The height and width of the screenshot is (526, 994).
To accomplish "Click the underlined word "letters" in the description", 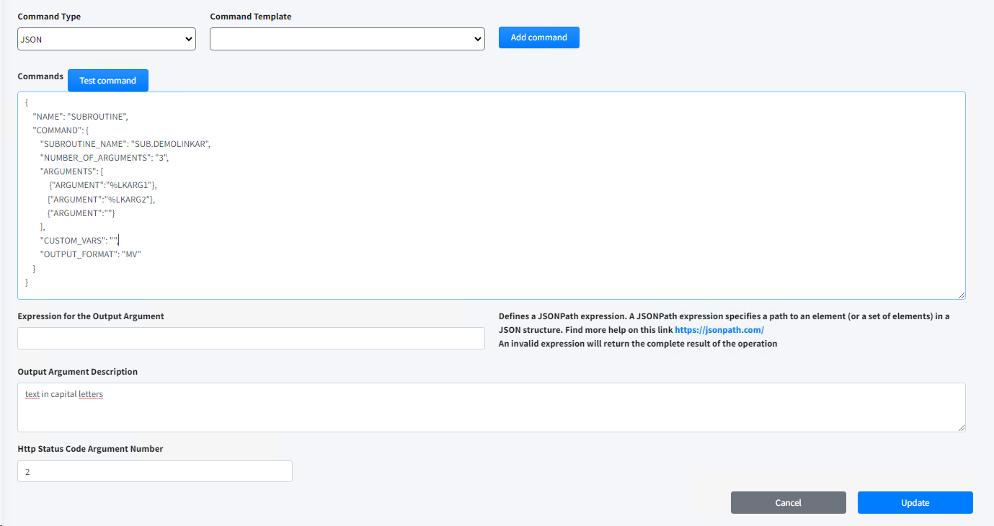I will [91, 395].
